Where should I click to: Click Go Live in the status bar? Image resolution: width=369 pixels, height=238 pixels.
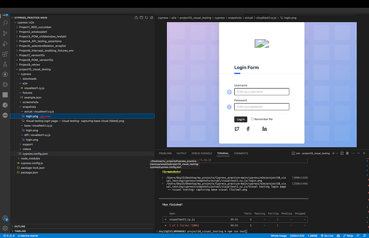(327, 236)
